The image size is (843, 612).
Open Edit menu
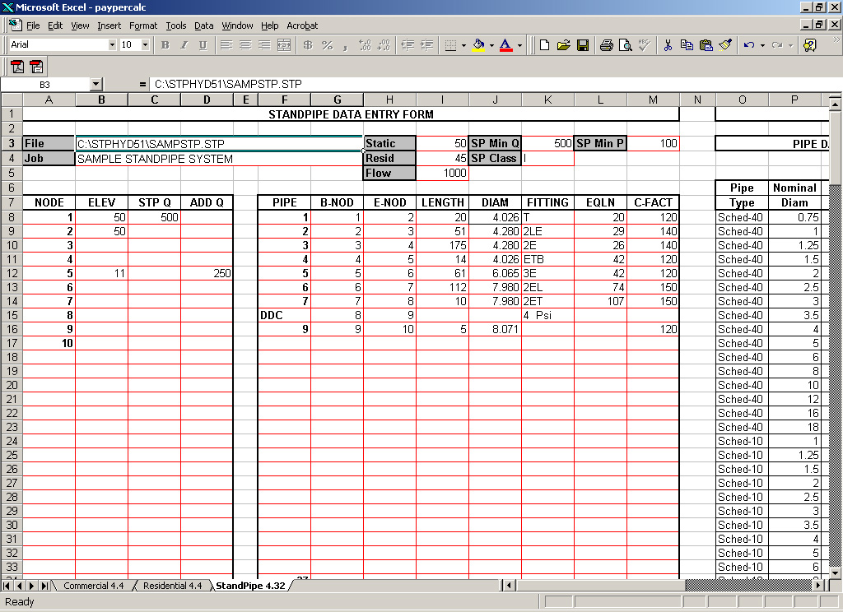[x=55, y=25]
